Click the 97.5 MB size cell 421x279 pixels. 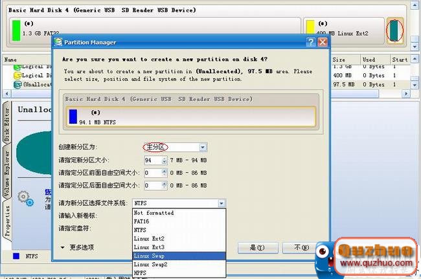coord(344,85)
